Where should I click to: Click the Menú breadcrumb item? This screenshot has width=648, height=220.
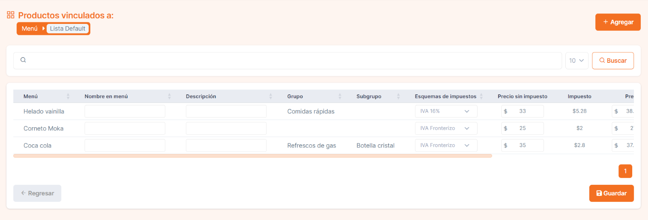tap(30, 28)
